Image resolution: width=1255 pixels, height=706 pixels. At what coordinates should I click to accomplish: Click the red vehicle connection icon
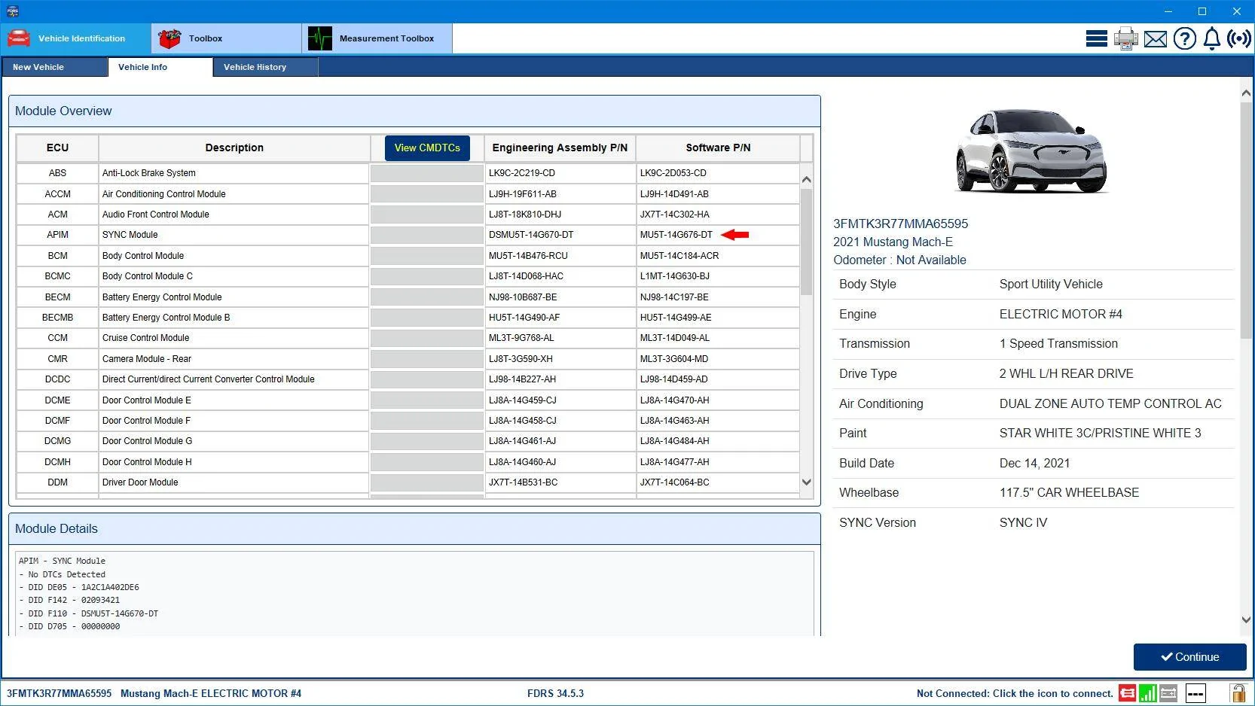coord(1127,693)
